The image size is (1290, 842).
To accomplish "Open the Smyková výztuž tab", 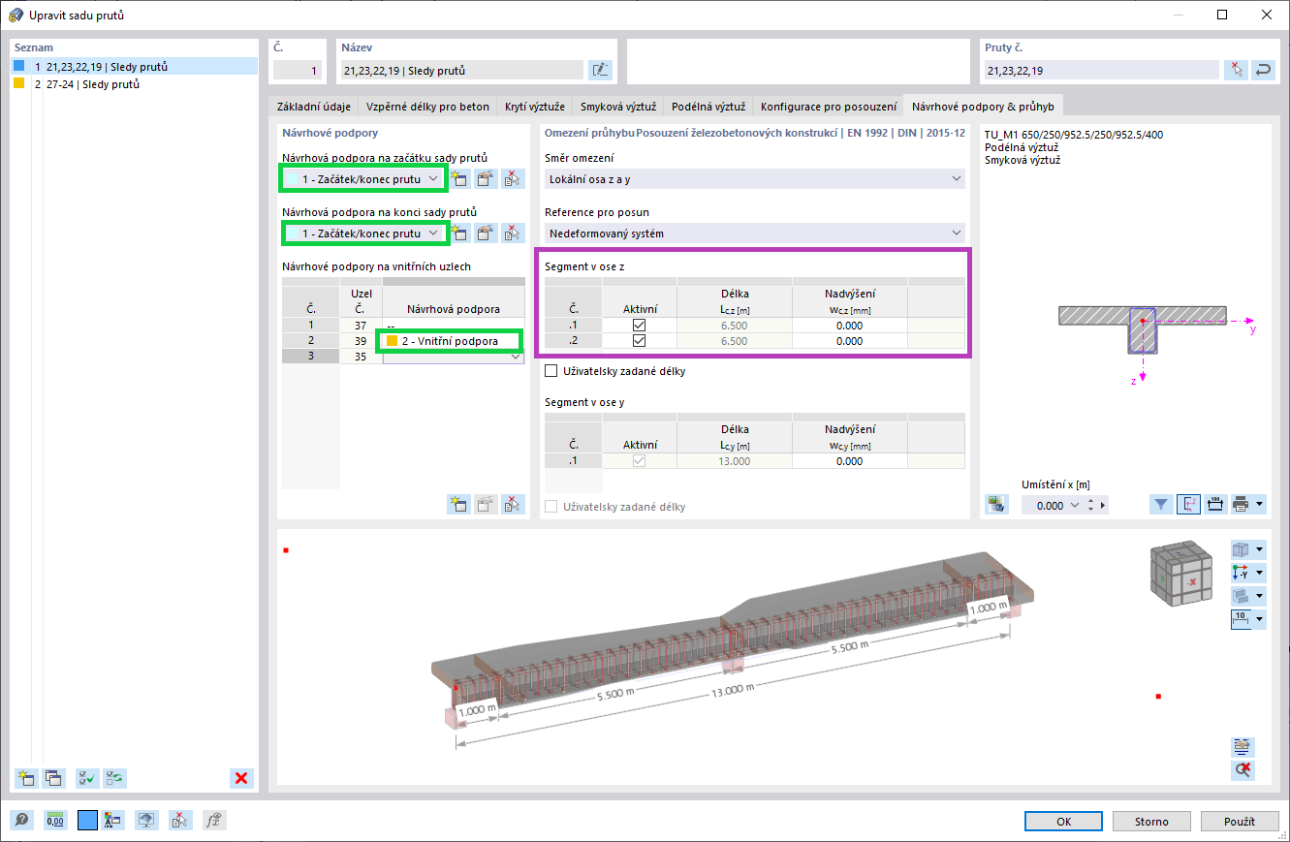I will (x=617, y=107).
